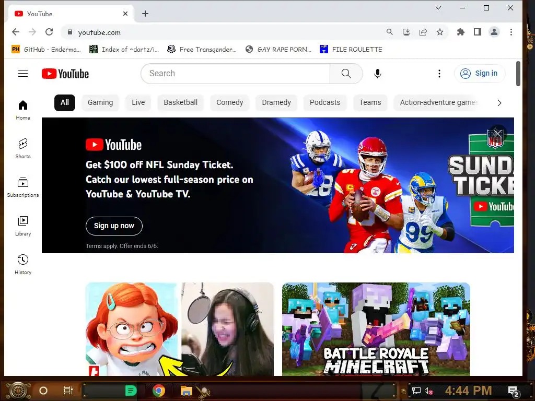Open the tab search dropdown arrow
Screen dimensions: 535x401
point(438,8)
